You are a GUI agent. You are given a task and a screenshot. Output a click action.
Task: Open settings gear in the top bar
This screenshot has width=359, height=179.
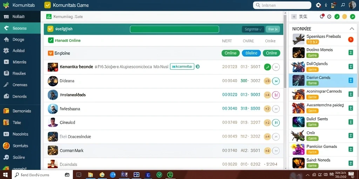point(318,5)
